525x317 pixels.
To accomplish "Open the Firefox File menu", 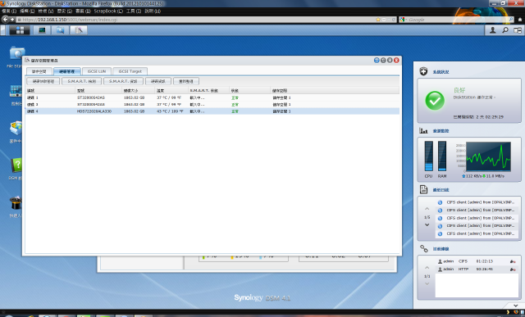I will pyautogui.click(x=9, y=11).
